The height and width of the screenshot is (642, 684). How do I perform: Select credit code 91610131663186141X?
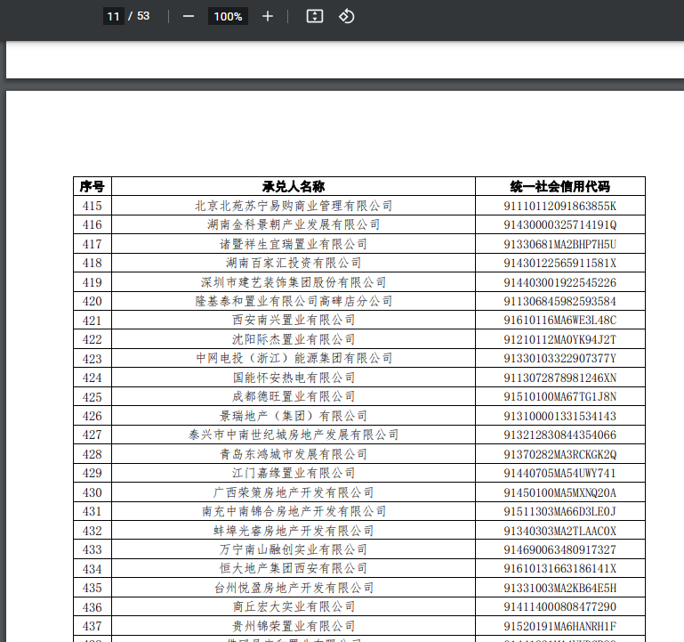560,568
